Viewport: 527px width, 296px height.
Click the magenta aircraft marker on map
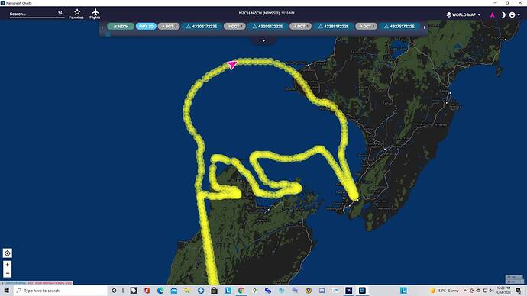coord(232,64)
